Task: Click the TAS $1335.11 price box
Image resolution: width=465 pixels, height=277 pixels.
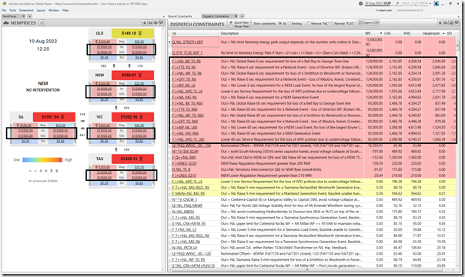Action: click(132, 159)
